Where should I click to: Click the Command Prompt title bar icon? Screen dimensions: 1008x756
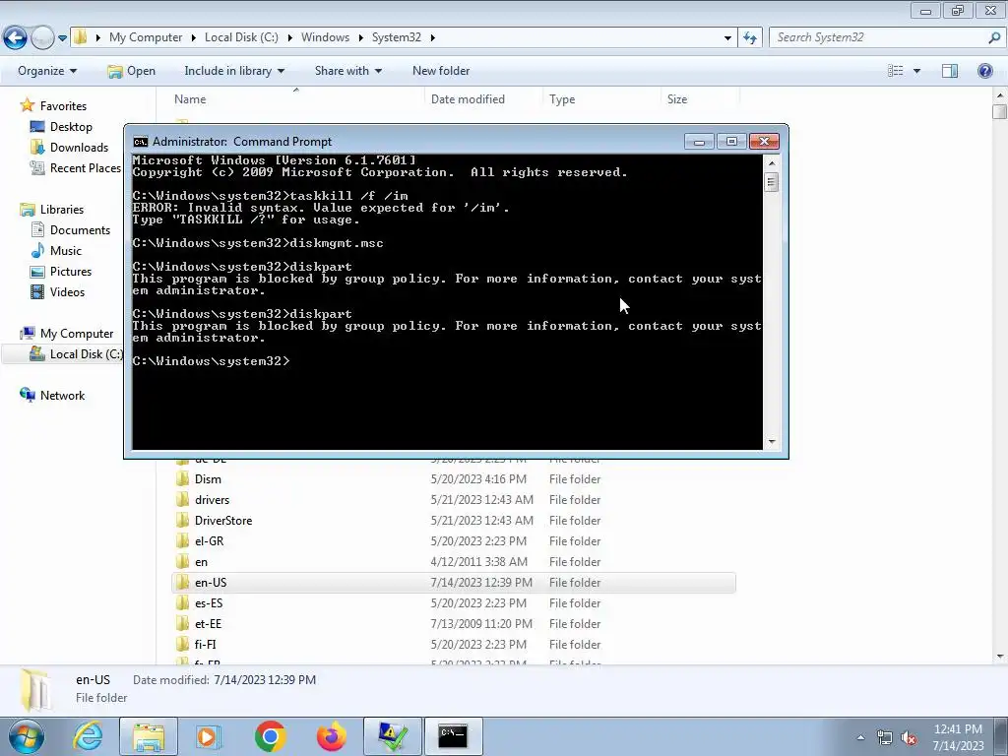tap(140, 142)
